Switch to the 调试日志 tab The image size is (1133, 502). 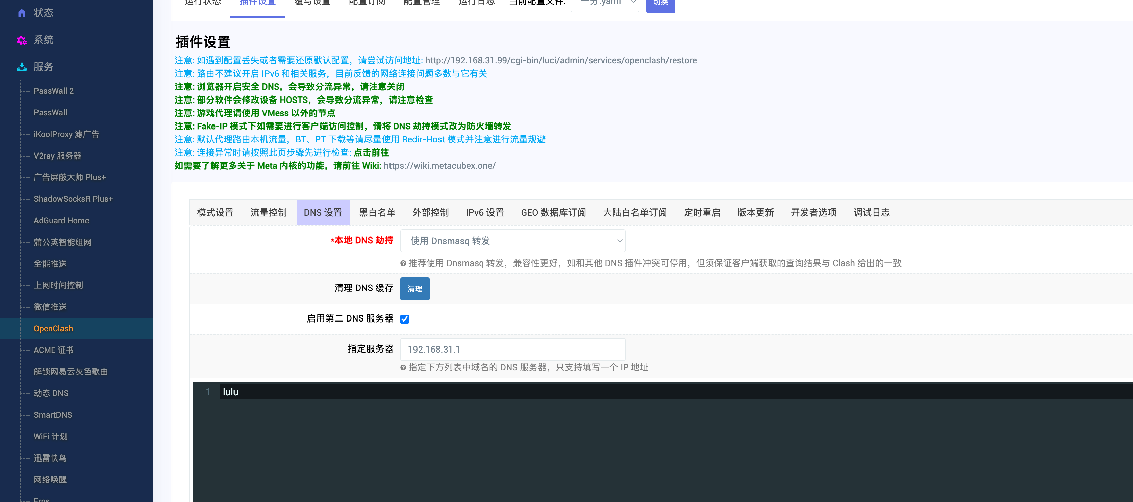(x=871, y=213)
